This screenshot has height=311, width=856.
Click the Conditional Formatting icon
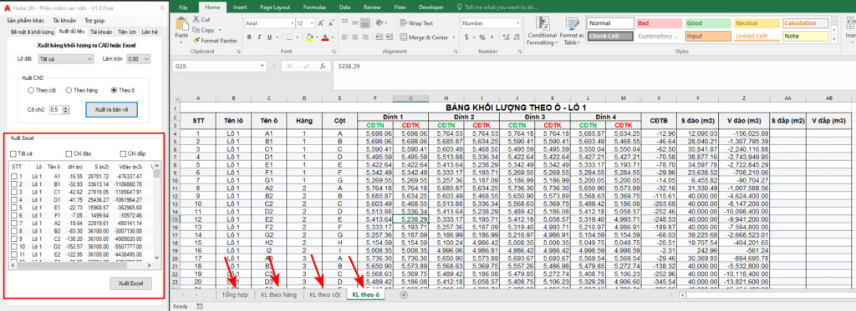pos(542,23)
